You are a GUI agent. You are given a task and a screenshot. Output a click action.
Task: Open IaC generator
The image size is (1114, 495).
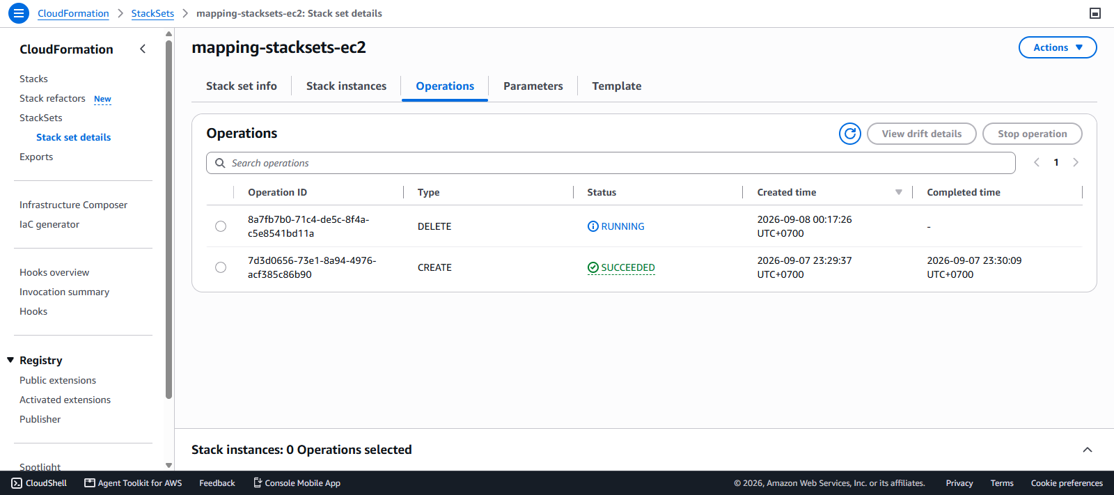pos(49,224)
